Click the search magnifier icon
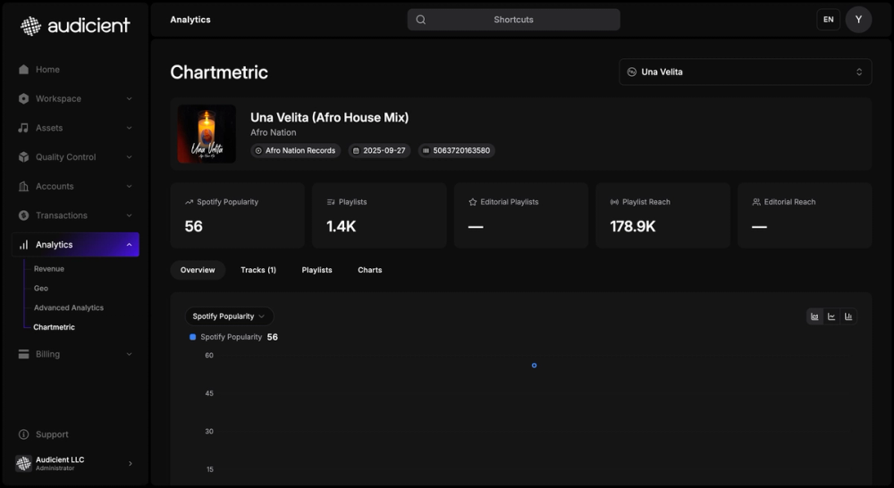894x488 pixels. pyautogui.click(x=421, y=20)
